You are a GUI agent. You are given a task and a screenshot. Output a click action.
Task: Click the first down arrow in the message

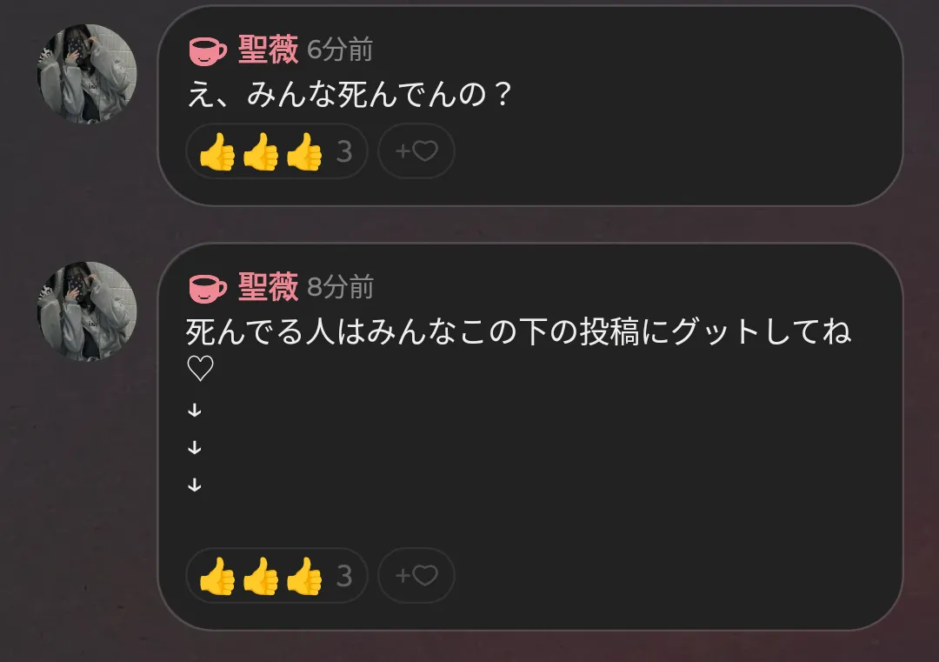click(195, 411)
